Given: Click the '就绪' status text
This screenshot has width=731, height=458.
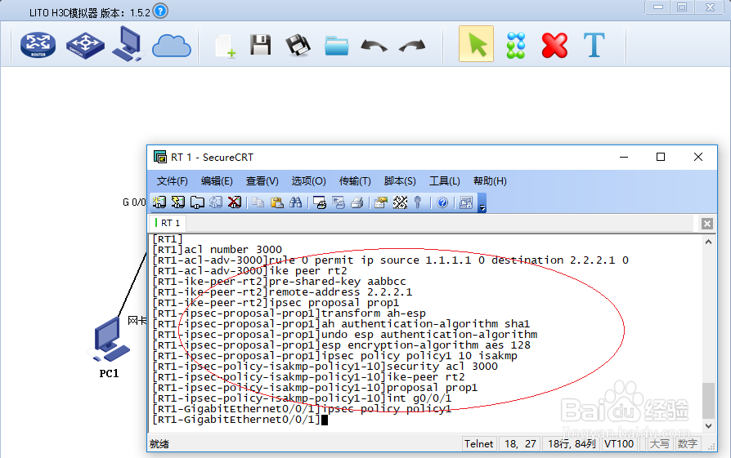Looking at the screenshot, I should (x=159, y=444).
